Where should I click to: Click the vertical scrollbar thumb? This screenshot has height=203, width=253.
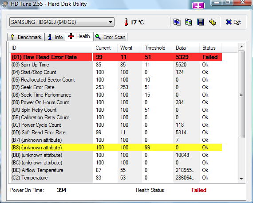coord(241,94)
